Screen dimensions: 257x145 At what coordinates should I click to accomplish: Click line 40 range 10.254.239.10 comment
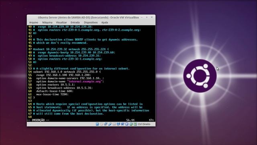click(x=63, y=27)
